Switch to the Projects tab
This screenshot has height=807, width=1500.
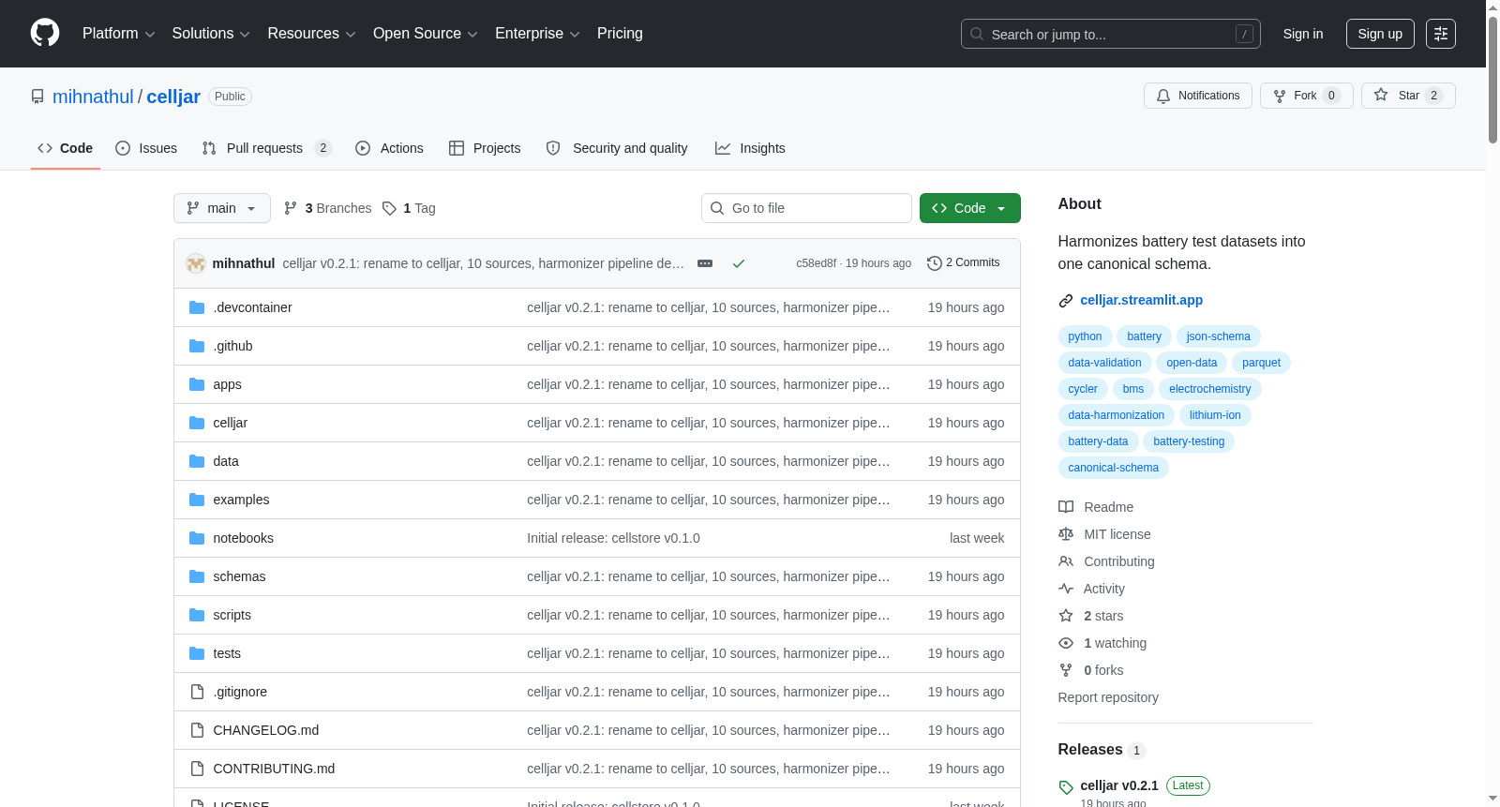coord(485,148)
